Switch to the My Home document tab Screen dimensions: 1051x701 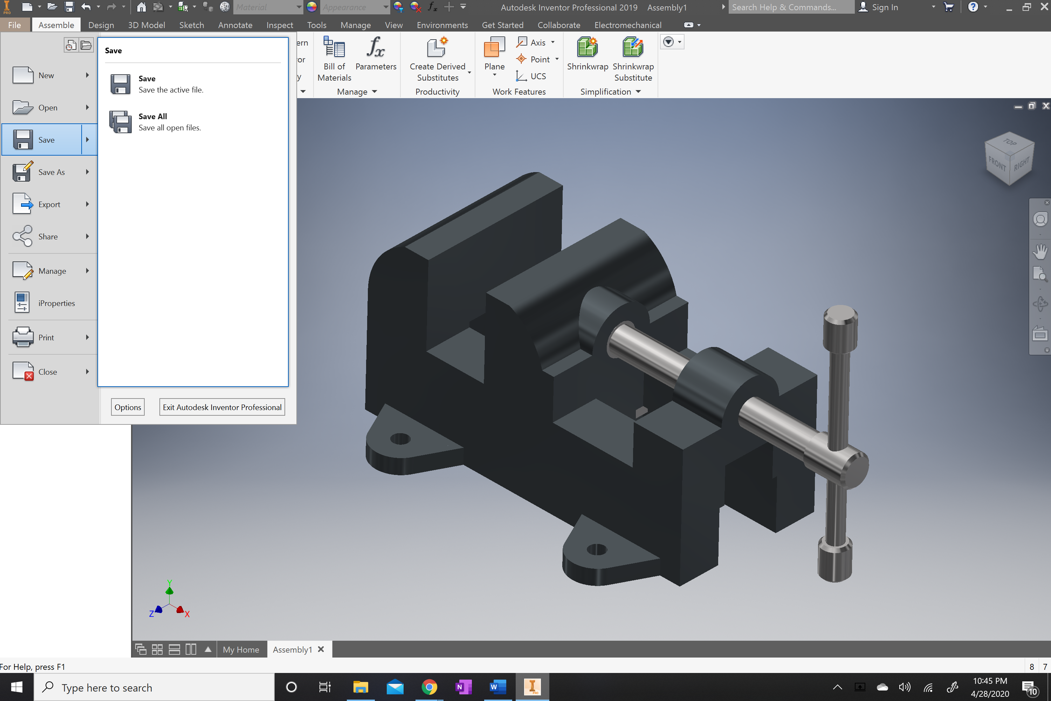pyautogui.click(x=241, y=649)
